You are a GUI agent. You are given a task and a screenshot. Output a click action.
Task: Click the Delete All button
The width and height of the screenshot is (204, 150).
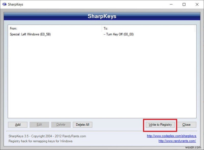pyautogui.click(x=82, y=125)
